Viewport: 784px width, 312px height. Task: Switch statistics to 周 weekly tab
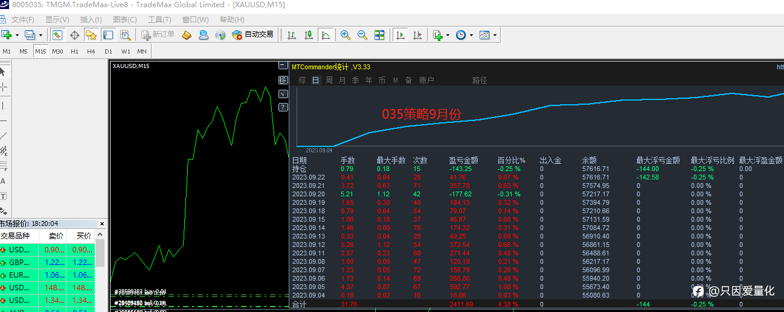tap(329, 80)
